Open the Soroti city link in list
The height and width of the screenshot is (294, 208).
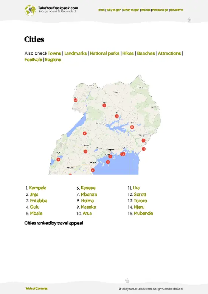tap(140, 195)
